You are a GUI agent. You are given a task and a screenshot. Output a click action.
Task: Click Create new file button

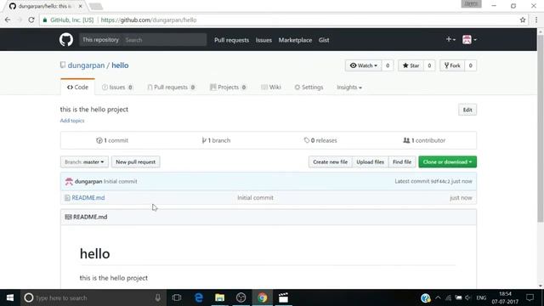(331, 162)
